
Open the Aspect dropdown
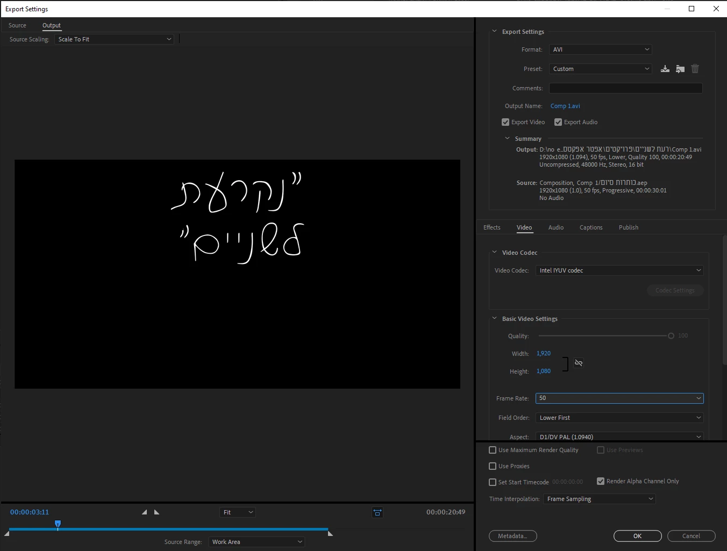click(x=620, y=436)
